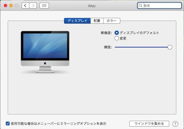Select ディスプレイのデフォルト resolution radio button
The width and height of the screenshot is (184, 129).
117,33
